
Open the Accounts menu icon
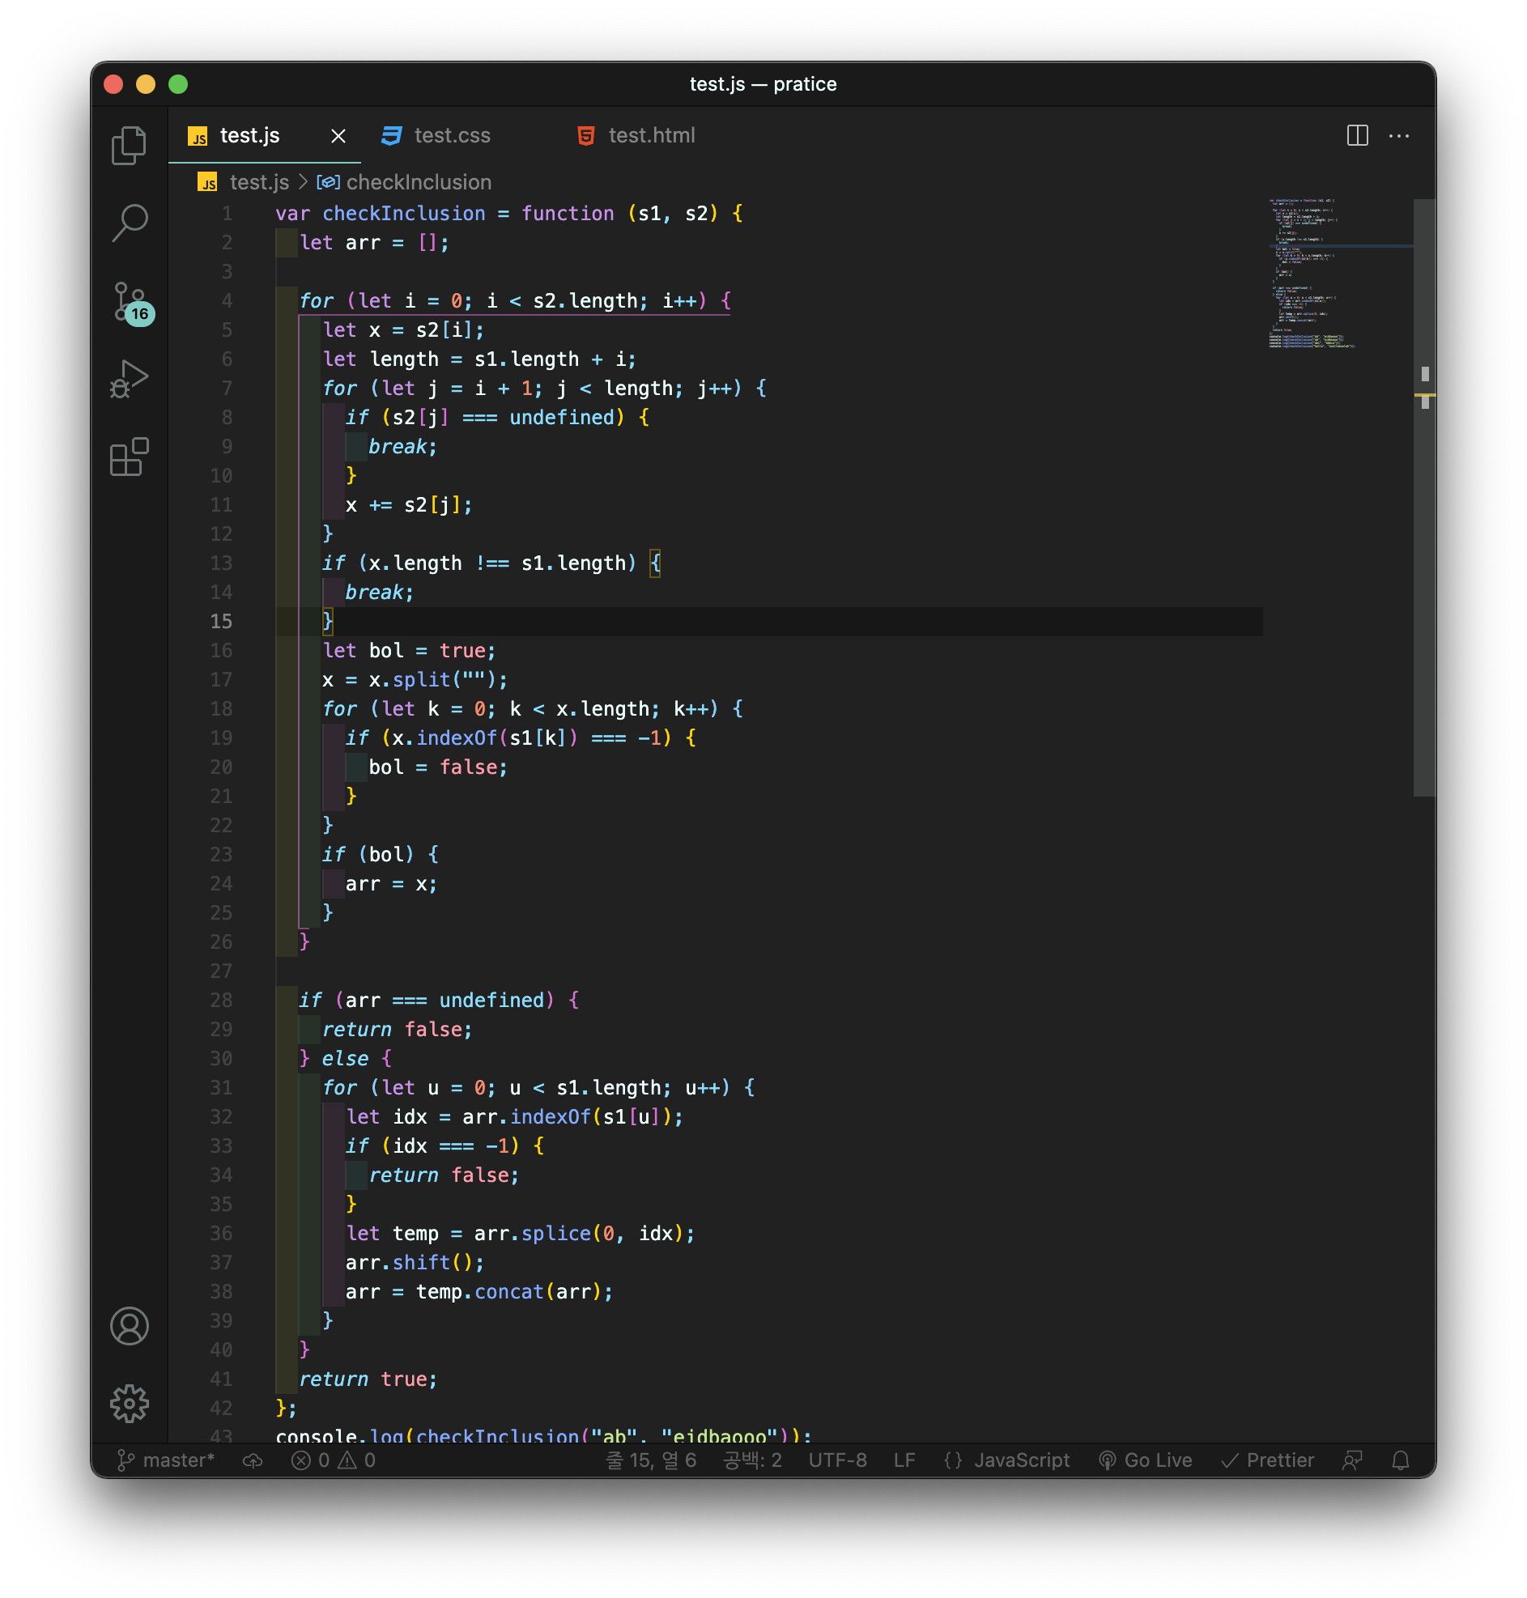point(129,1325)
